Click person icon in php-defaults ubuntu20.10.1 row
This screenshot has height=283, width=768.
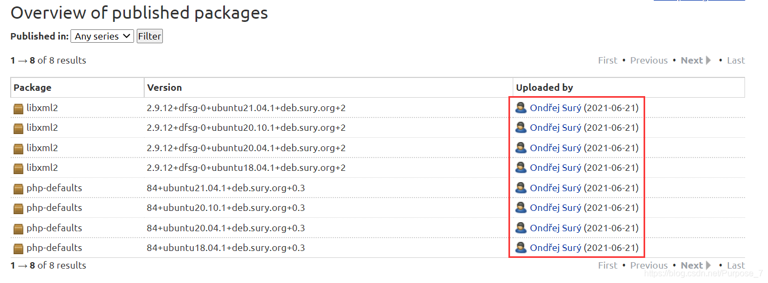[x=521, y=208]
